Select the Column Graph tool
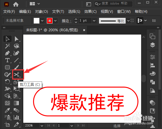 16,117
